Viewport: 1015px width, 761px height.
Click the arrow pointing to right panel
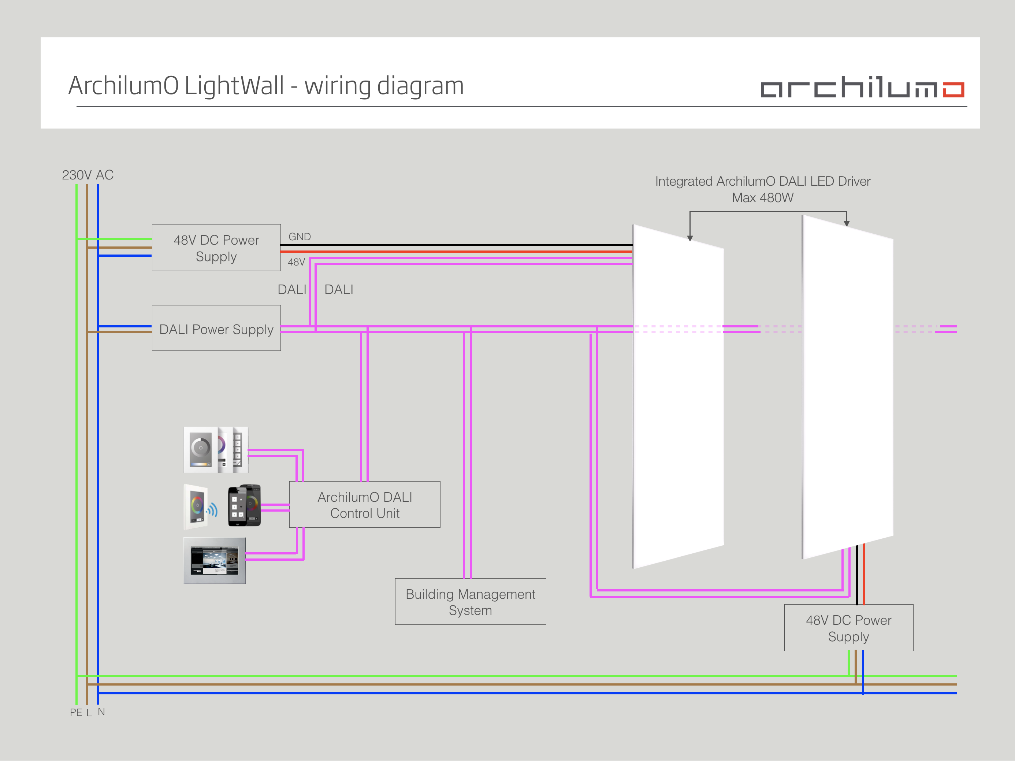tap(847, 223)
